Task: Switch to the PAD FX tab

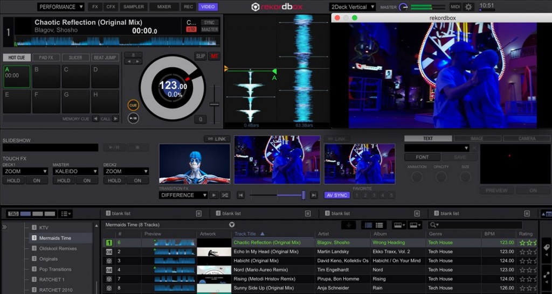Action: coord(46,57)
